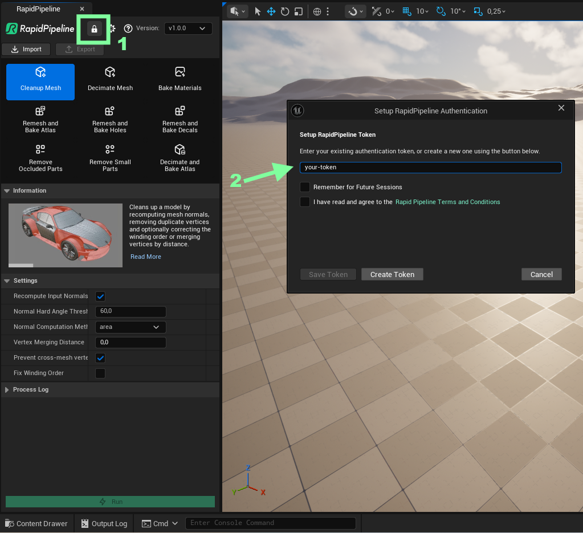Image resolution: width=583 pixels, height=533 pixels.
Task: Enable Fix Winding Order checkbox
Action: click(100, 373)
